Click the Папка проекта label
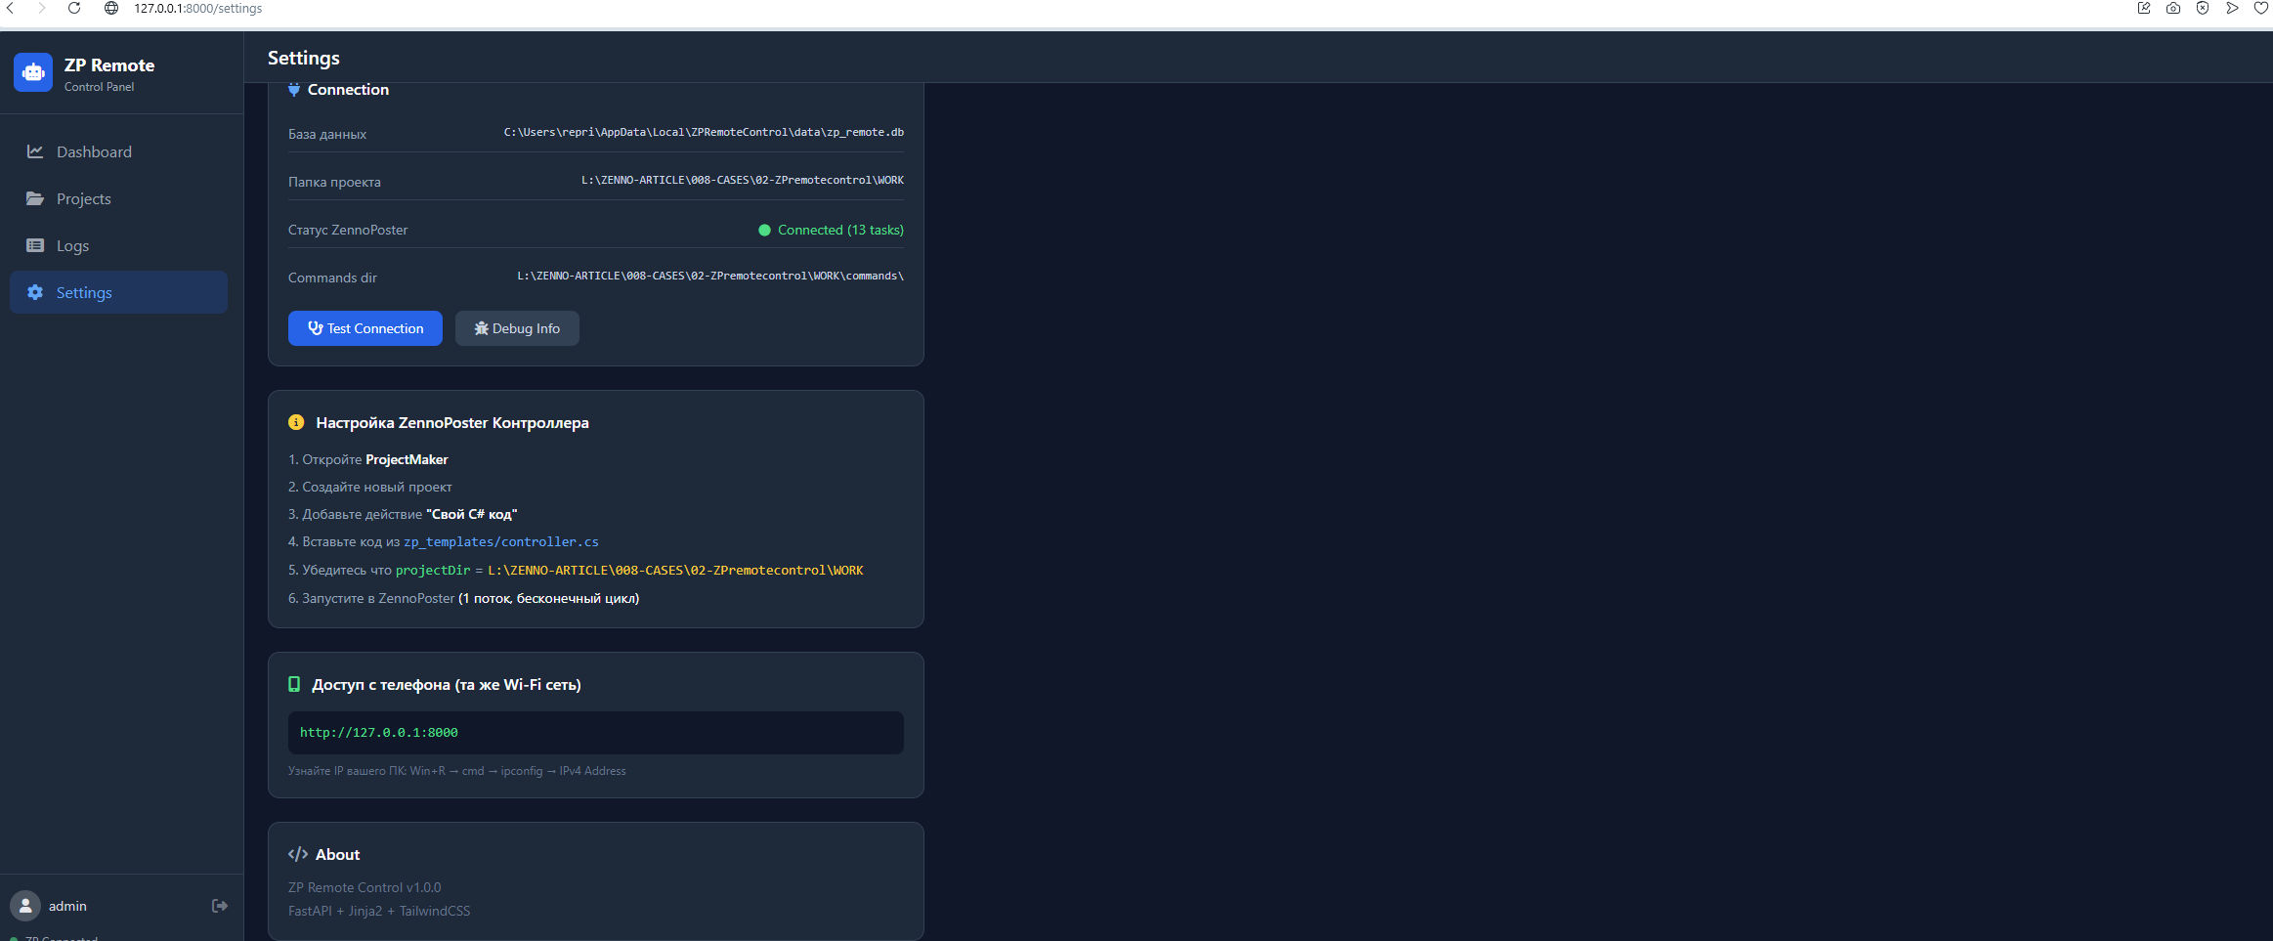This screenshot has height=941, width=2273. pos(334,182)
